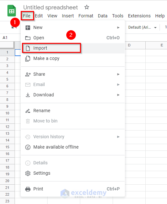Expand the New submenu arrow
This screenshot has width=167, height=204.
118,28
